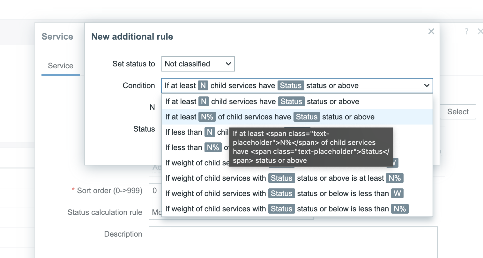The width and height of the screenshot is (483, 258).
Task: Click the partially hidden Add link
Action: coord(156,168)
